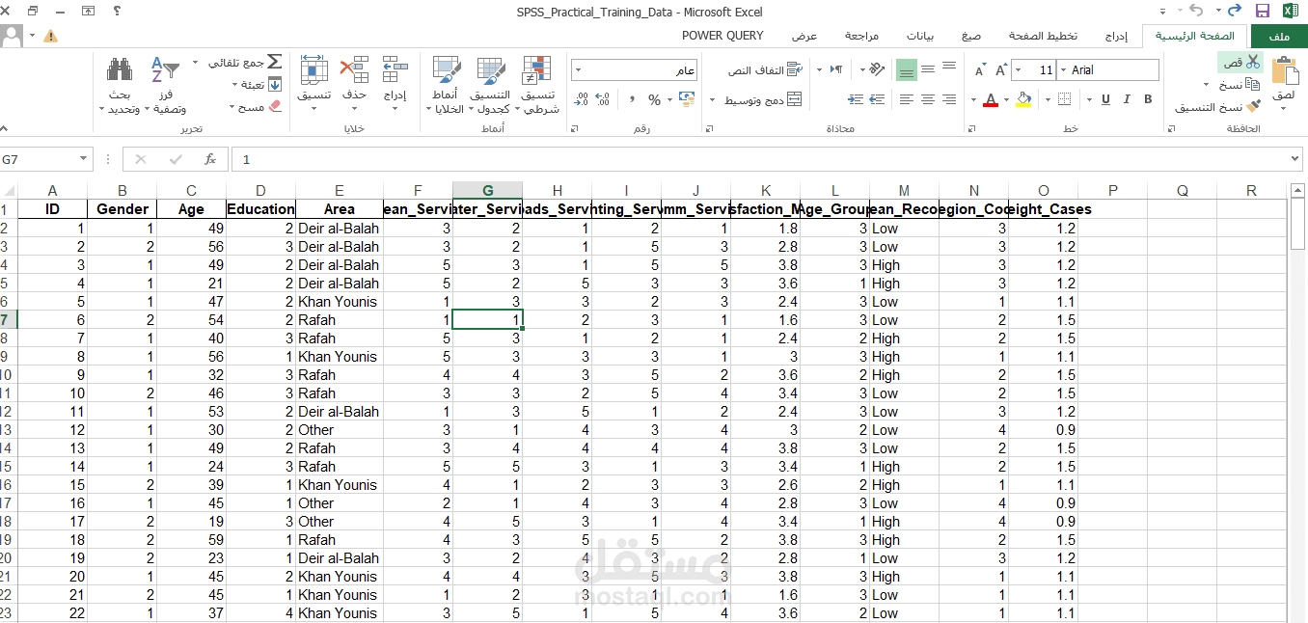1308x623 pixels.
Task: Click the Save icon in the title bar
Action: (x=1263, y=11)
